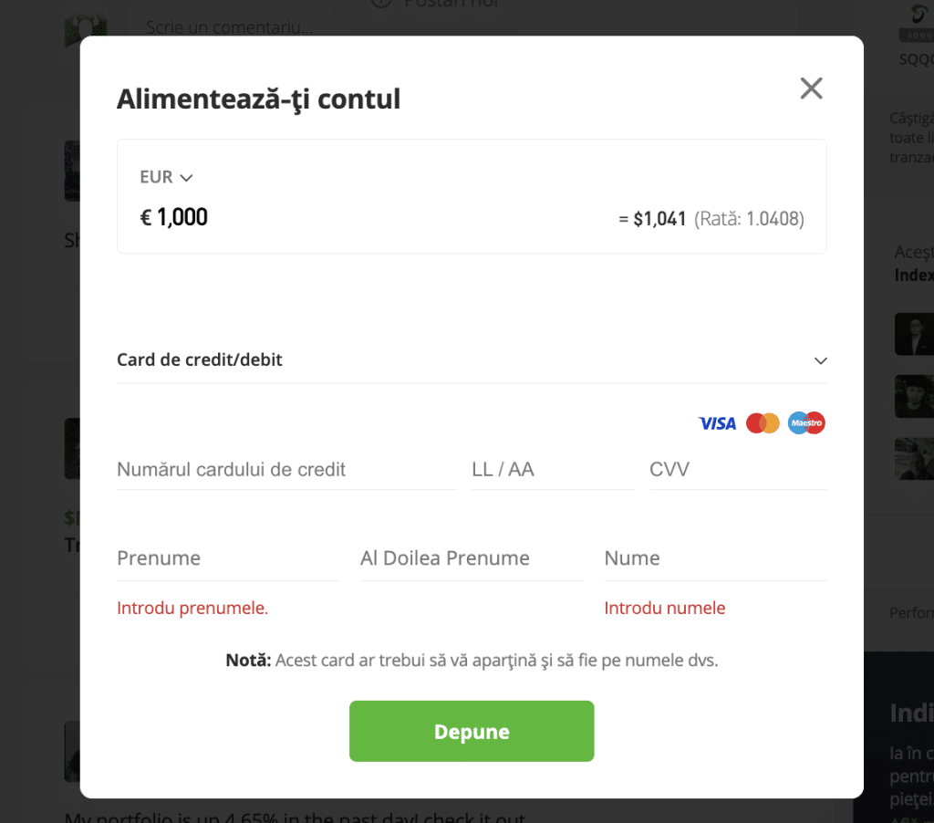
Task: Collapse the Card de credit/debit section
Action: [818, 359]
